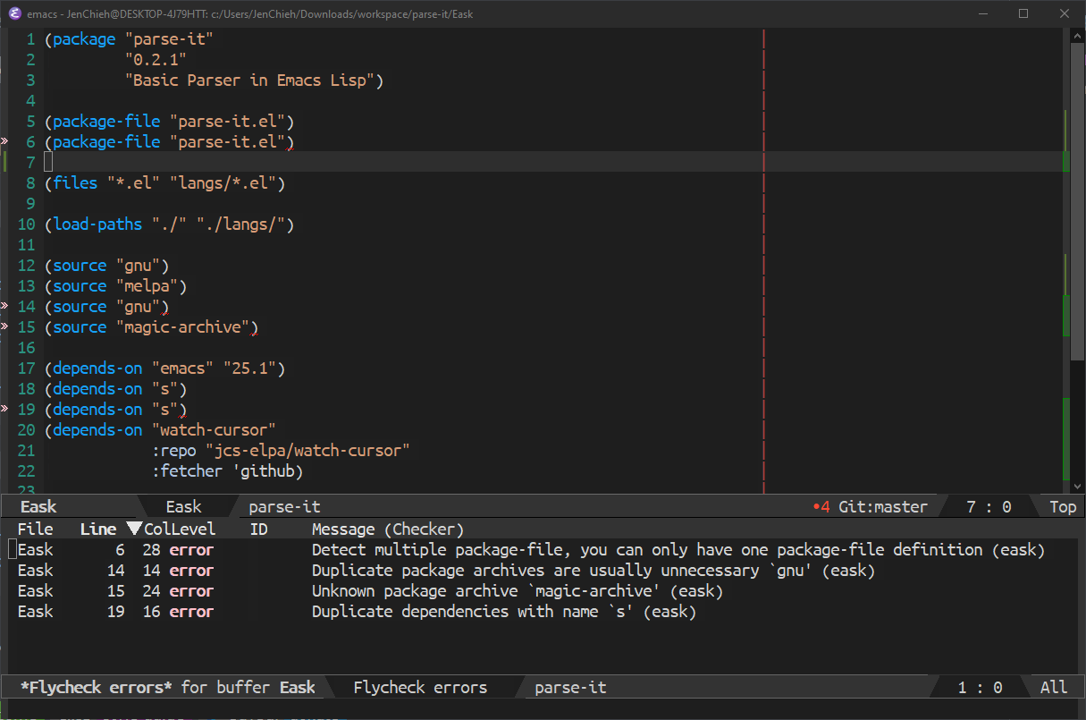This screenshot has height=720, width=1086.
Task: Click the error fringe marker on line 14
Action: 4,307
